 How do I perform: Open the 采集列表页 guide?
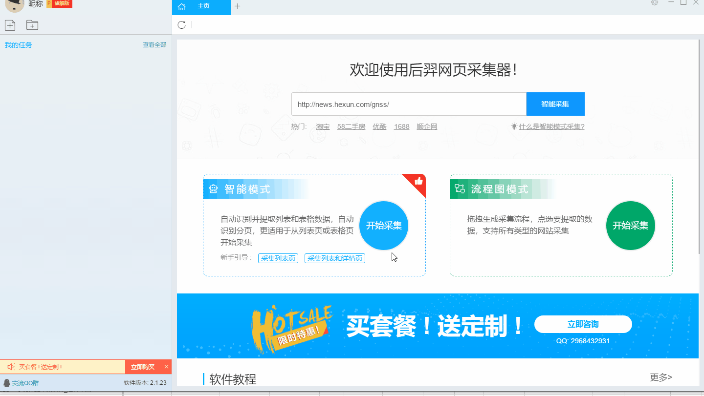tap(278, 258)
